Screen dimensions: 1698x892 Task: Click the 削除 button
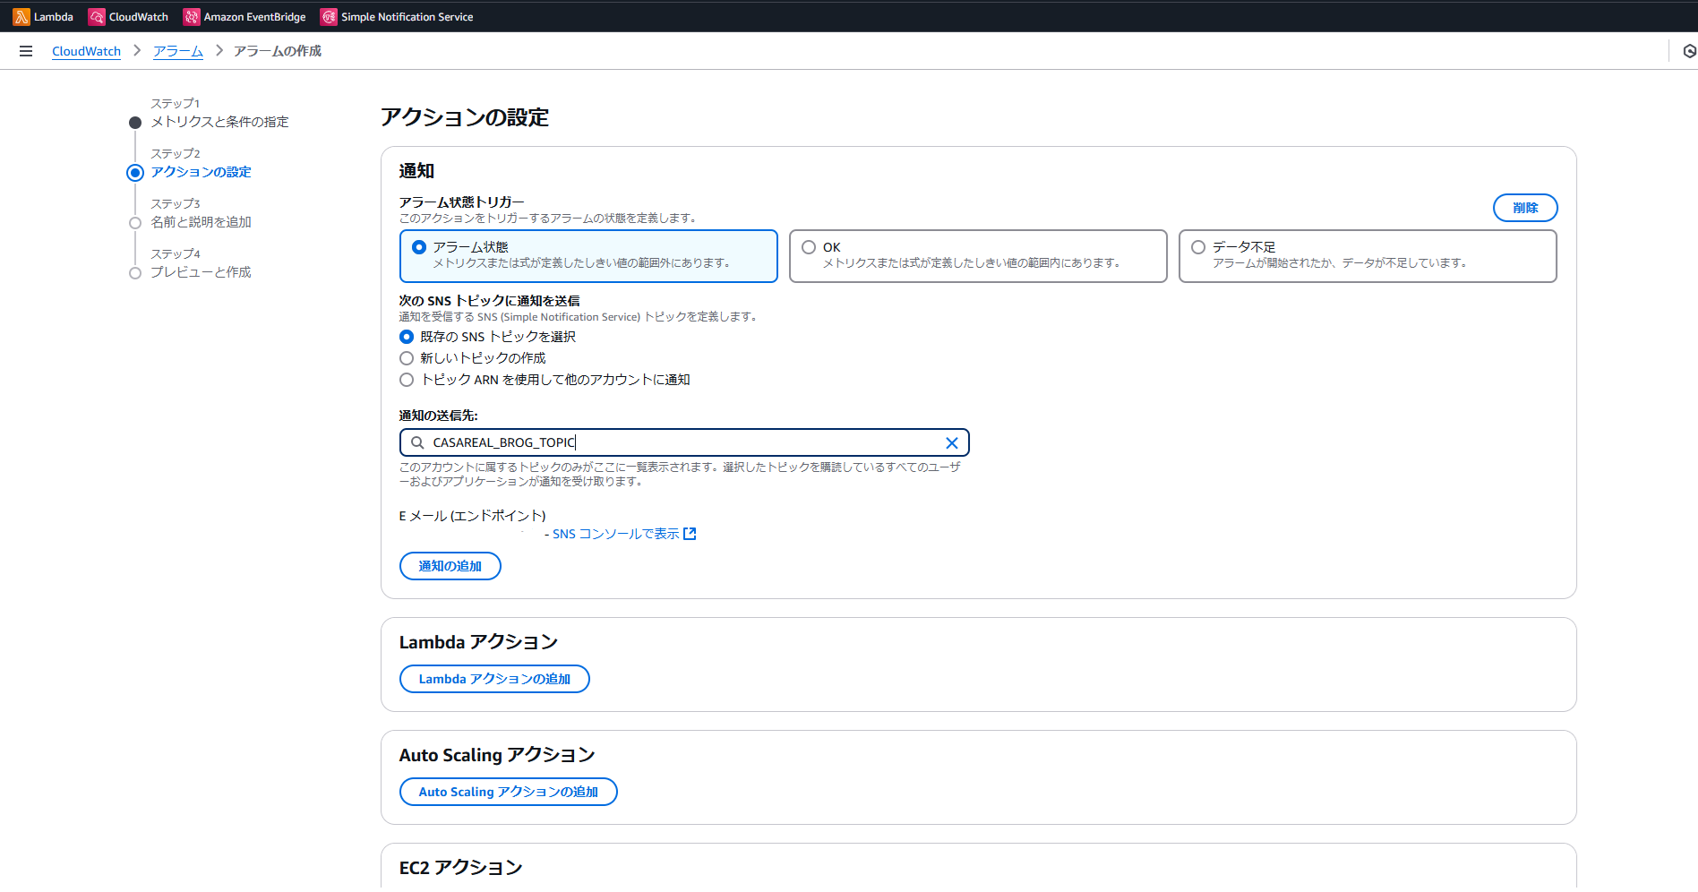(x=1525, y=208)
